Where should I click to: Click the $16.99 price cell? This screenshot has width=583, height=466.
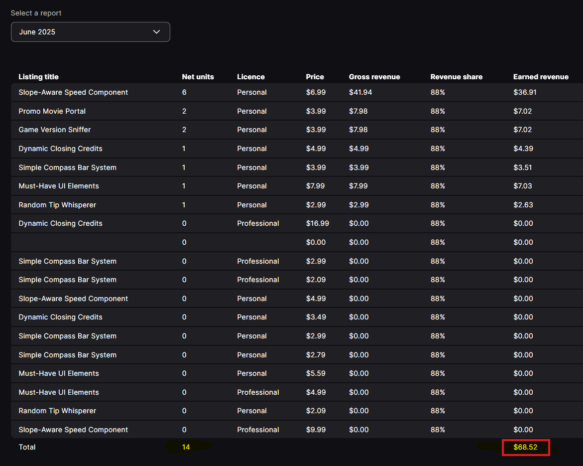(317, 223)
